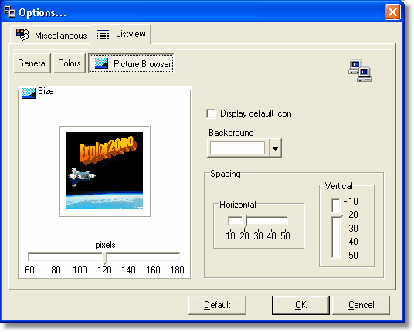The width and height of the screenshot is (414, 332).
Task: Switch to the Miscellaneous tab
Action: [51, 35]
